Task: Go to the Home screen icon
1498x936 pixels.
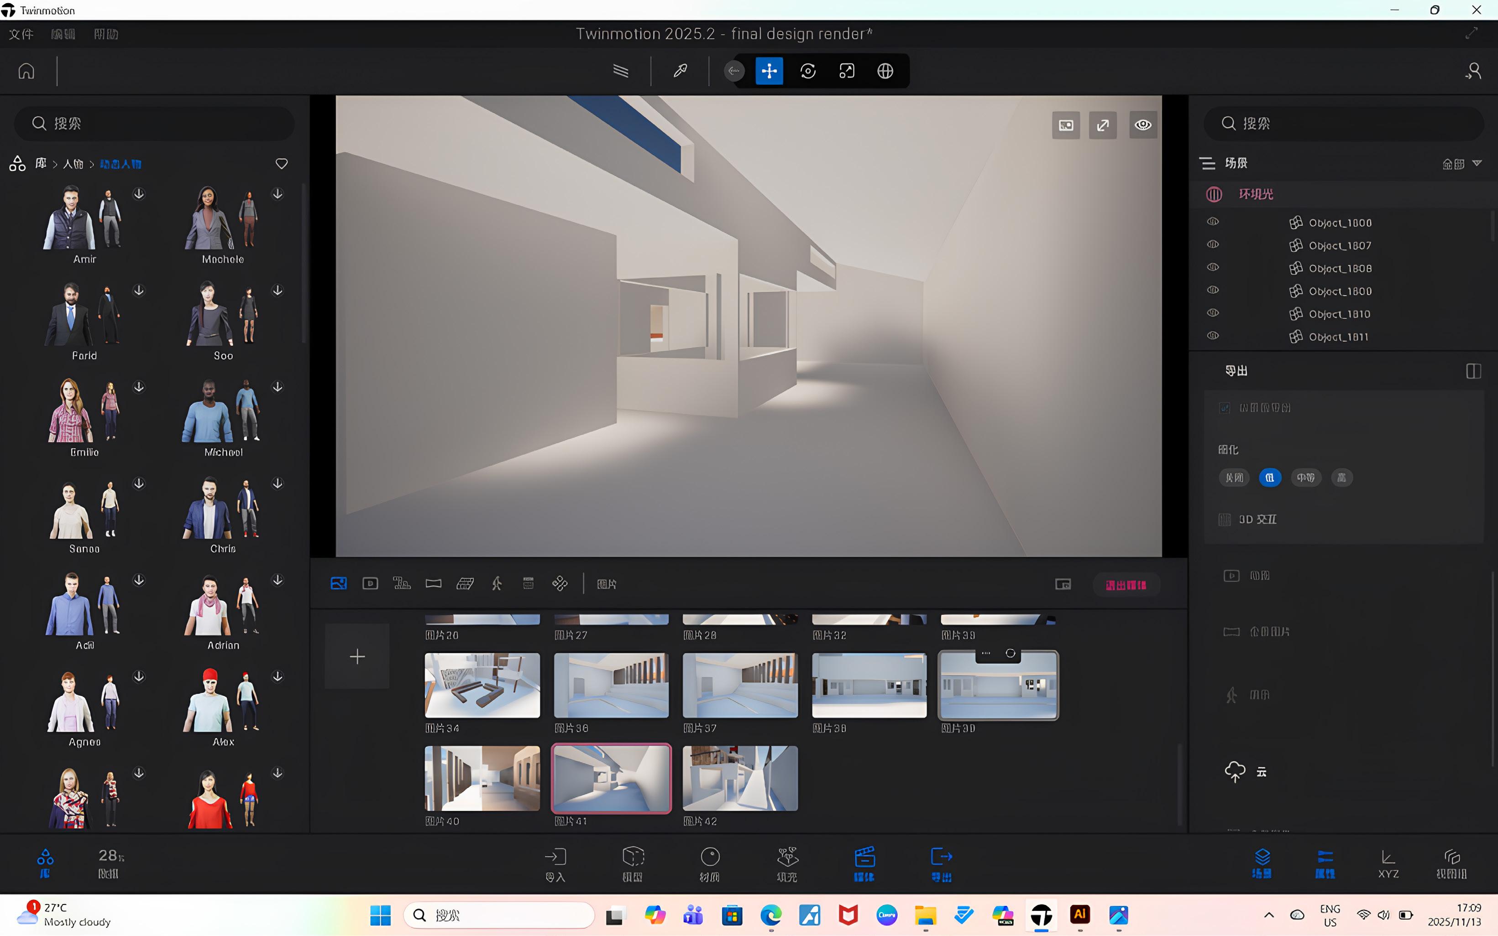Action: coord(26,71)
